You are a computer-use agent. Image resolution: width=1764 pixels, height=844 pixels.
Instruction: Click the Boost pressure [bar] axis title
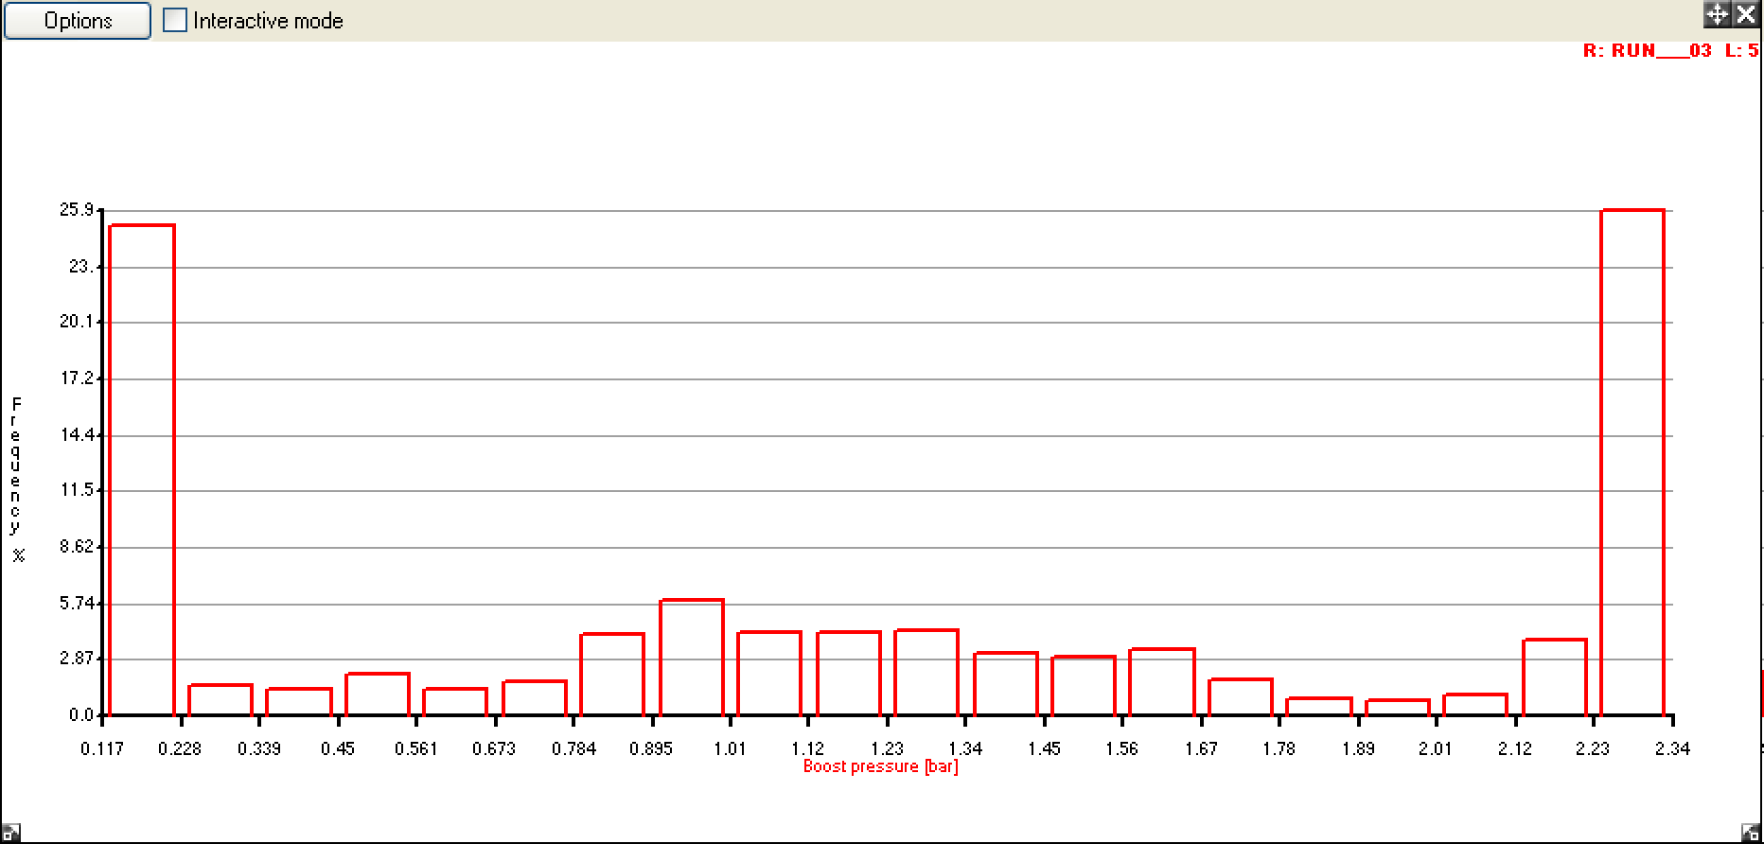pyautogui.click(x=880, y=766)
